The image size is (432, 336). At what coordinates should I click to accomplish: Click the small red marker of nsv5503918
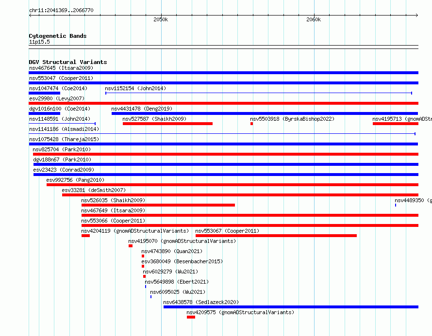251,124
